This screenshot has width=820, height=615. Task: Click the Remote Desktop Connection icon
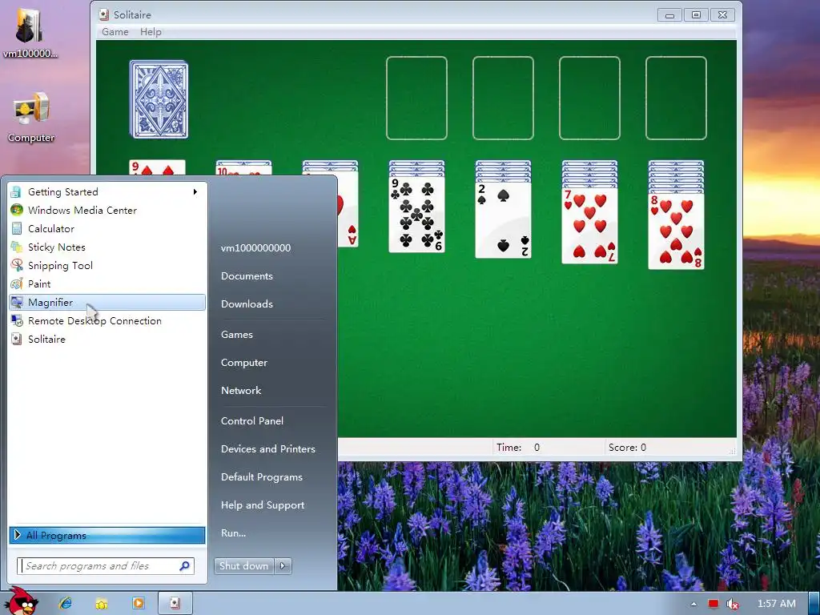tap(17, 320)
